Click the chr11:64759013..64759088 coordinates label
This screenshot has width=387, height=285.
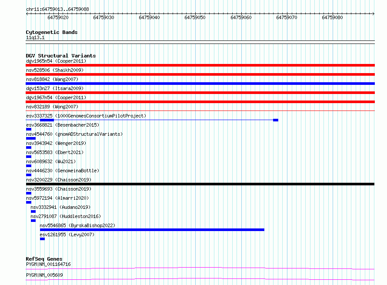(x=57, y=9)
